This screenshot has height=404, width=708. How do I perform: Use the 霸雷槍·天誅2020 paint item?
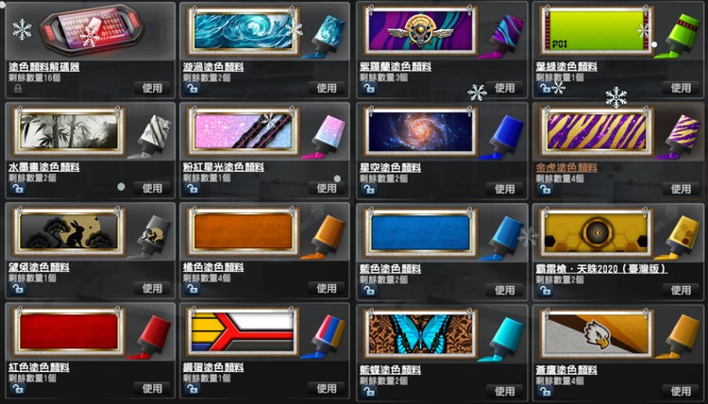point(681,290)
